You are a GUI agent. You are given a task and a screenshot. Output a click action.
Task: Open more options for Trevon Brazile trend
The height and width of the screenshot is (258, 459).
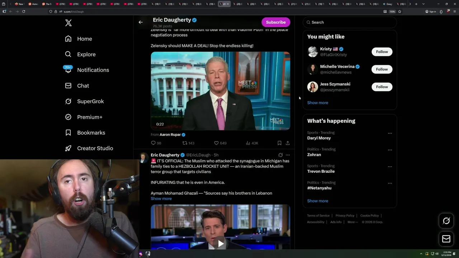pyautogui.click(x=390, y=167)
